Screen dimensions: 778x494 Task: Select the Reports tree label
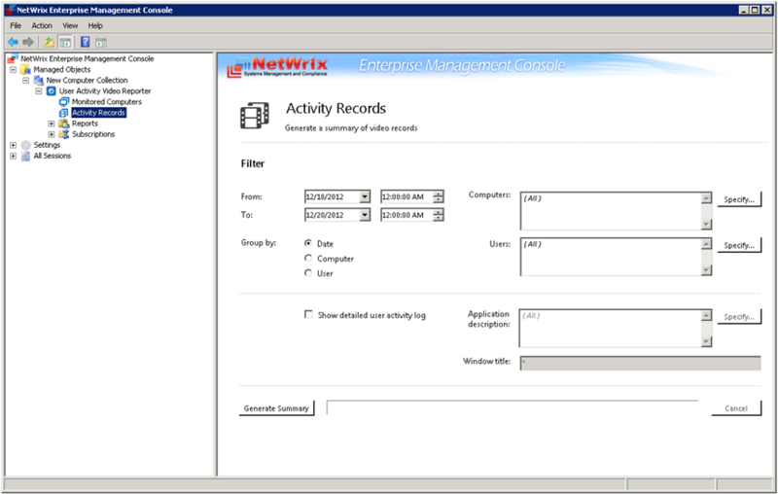85,123
